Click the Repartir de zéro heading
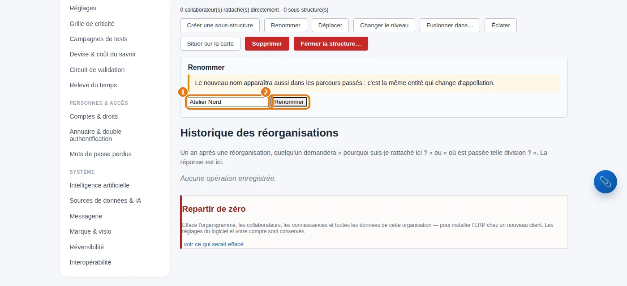This screenshot has width=627, height=286. 214,209
